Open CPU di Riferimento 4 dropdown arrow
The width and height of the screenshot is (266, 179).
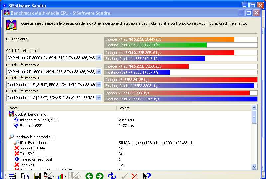[x=99, y=97]
